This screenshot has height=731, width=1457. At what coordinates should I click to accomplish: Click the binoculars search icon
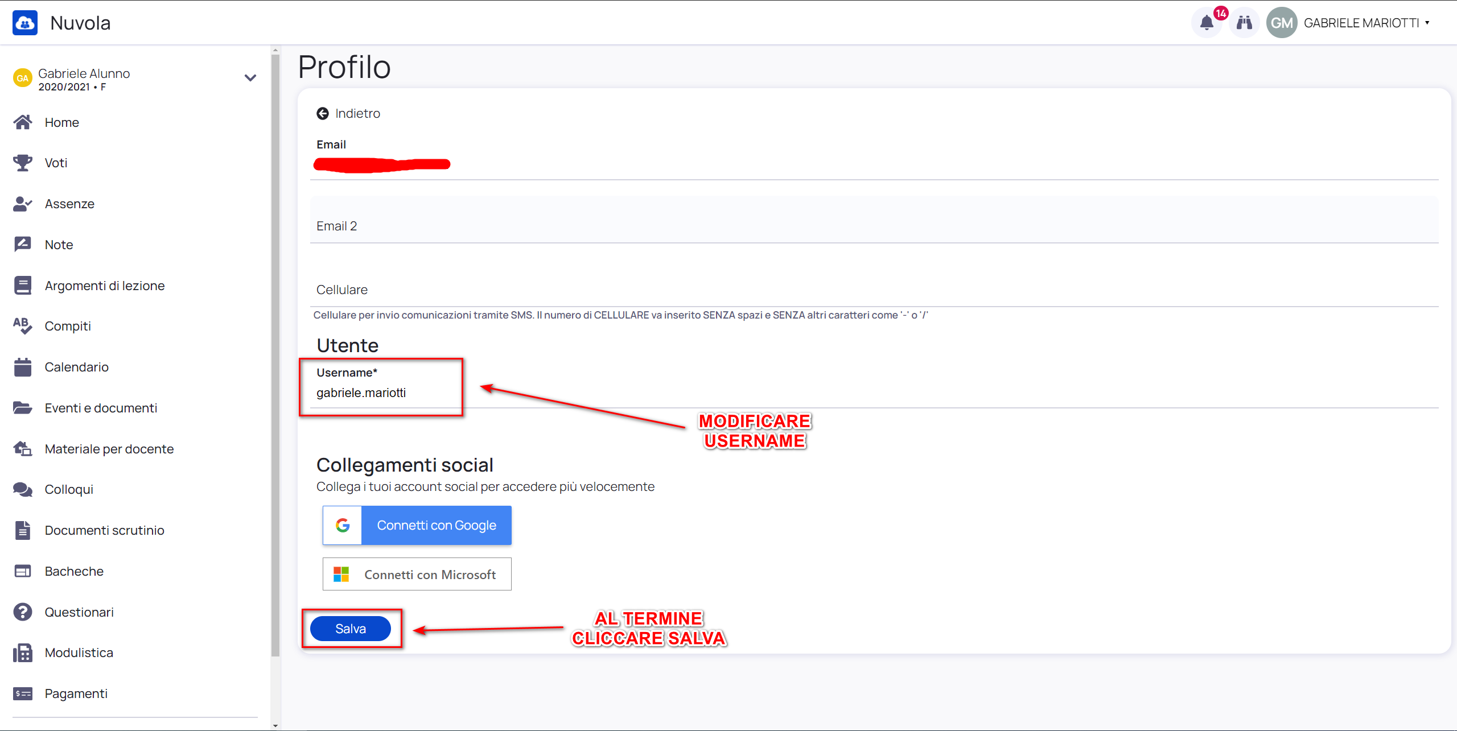click(1244, 23)
